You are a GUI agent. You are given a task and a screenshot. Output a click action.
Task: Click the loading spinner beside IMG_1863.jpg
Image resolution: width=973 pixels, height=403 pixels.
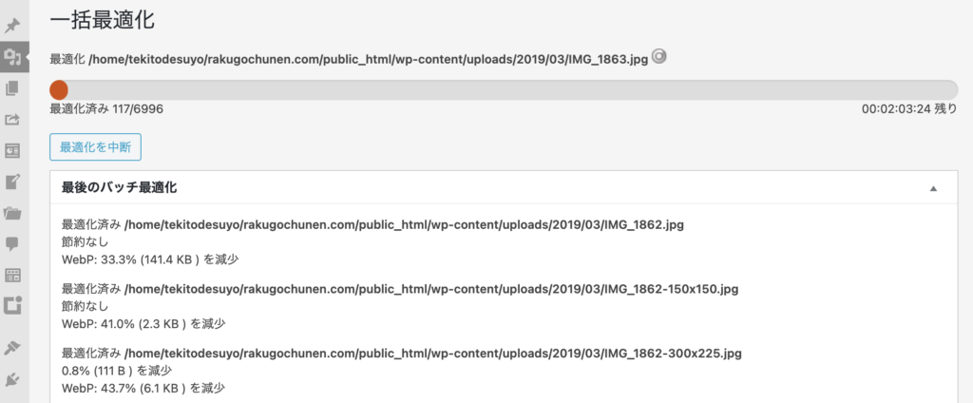(659, 56)
